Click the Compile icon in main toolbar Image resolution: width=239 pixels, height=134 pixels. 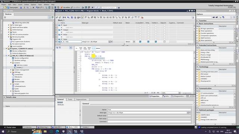(46, 7)
